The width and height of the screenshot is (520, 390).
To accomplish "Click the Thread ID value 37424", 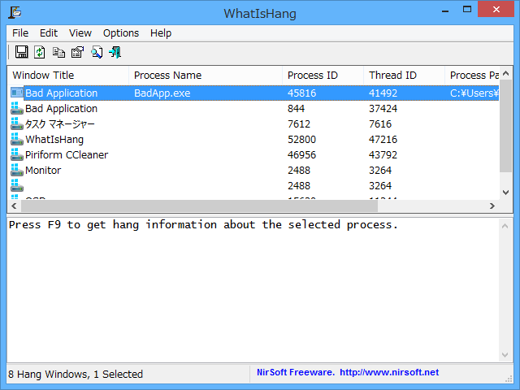I will pos(383,108).
